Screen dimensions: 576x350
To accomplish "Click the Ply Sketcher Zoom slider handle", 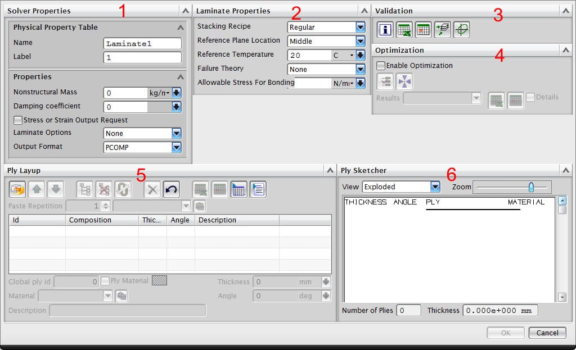I will pos(530,187).
